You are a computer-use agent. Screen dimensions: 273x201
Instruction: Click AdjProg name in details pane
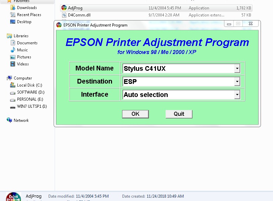pyautogui.click(x=34, y=196)
